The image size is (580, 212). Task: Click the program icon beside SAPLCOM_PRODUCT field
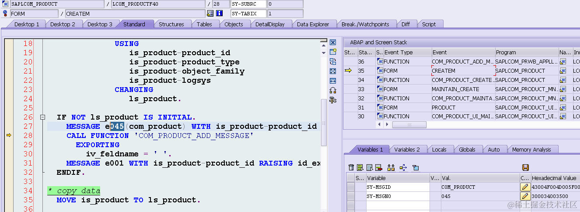pyautogui.click(x=5, y=4)
